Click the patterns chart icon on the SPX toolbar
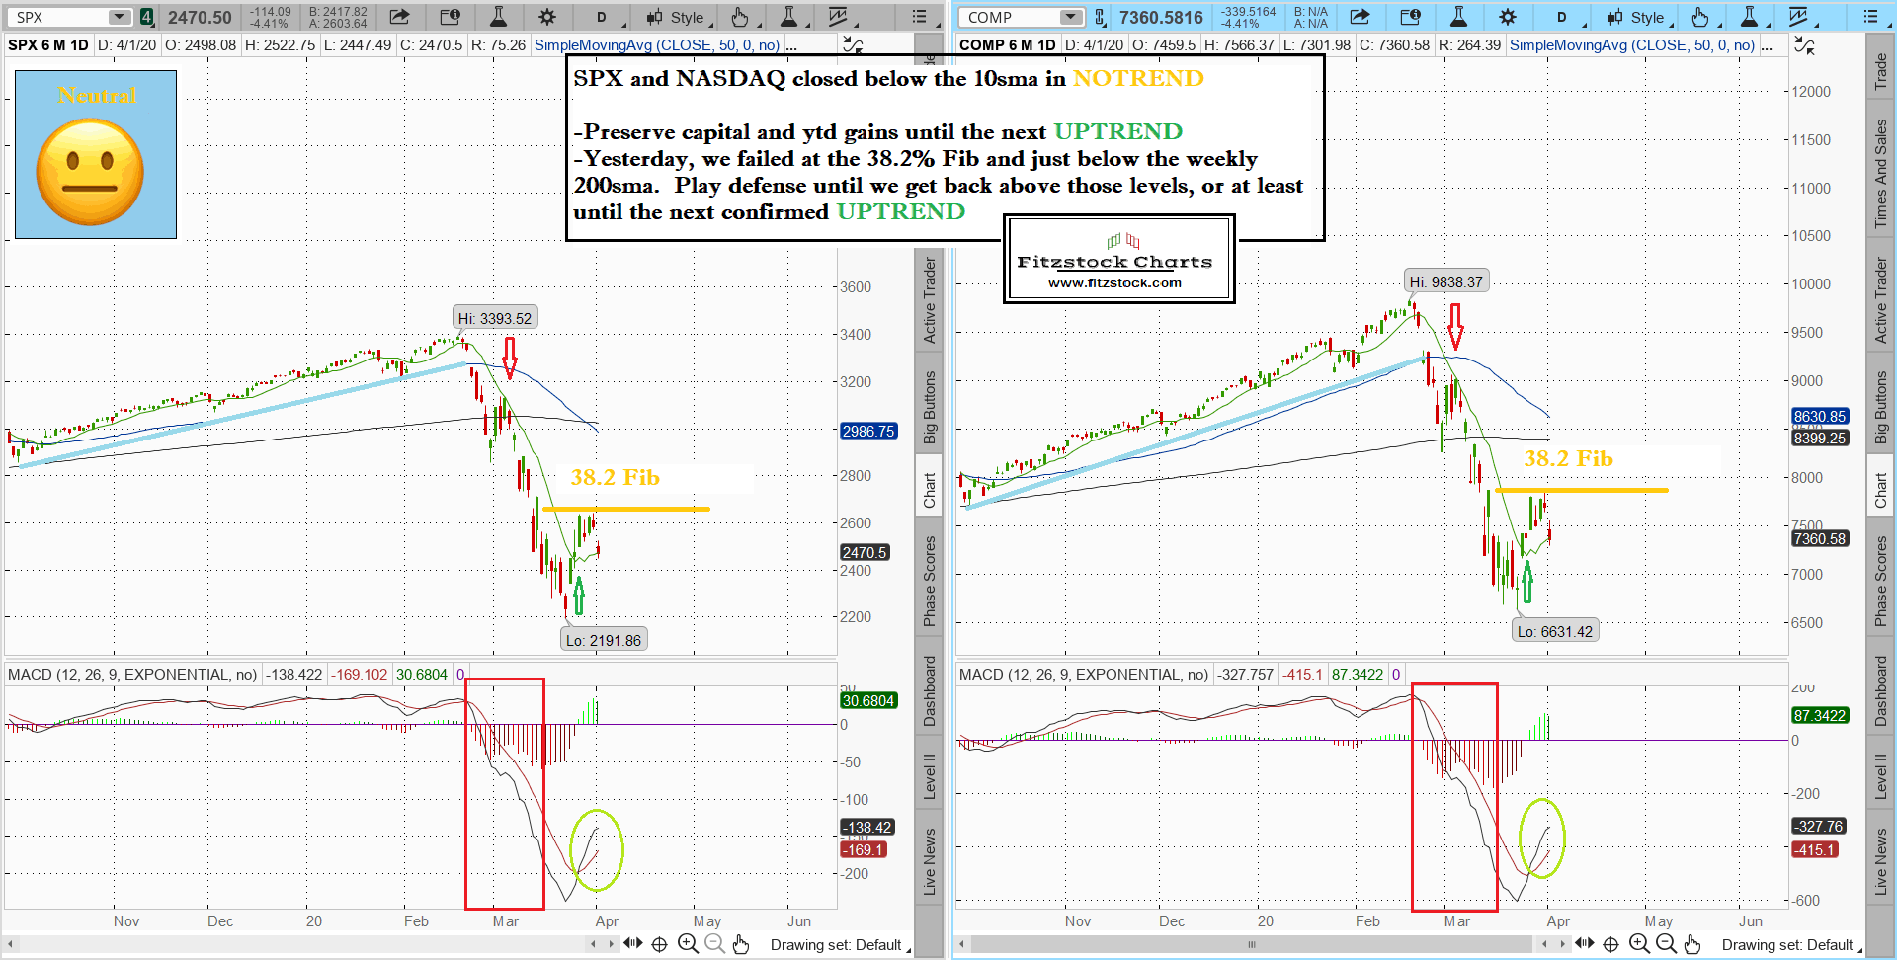 point(838,17)
